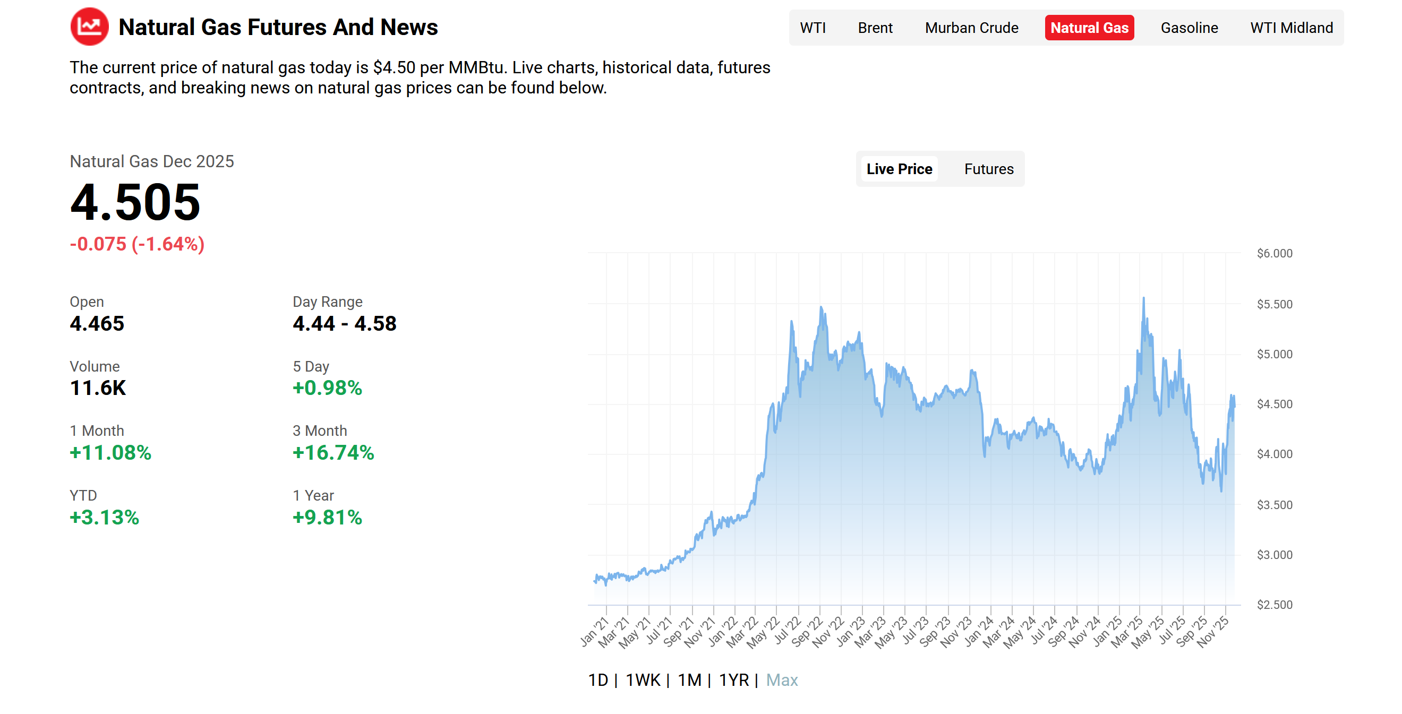The image size is (1402, 714).
Task: Switch to the WTI tab
Action: pyautogui.click(x=812, y=28)
